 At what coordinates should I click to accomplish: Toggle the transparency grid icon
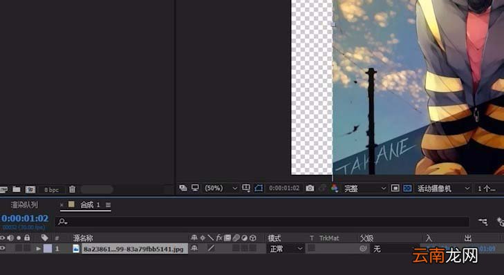407,188
